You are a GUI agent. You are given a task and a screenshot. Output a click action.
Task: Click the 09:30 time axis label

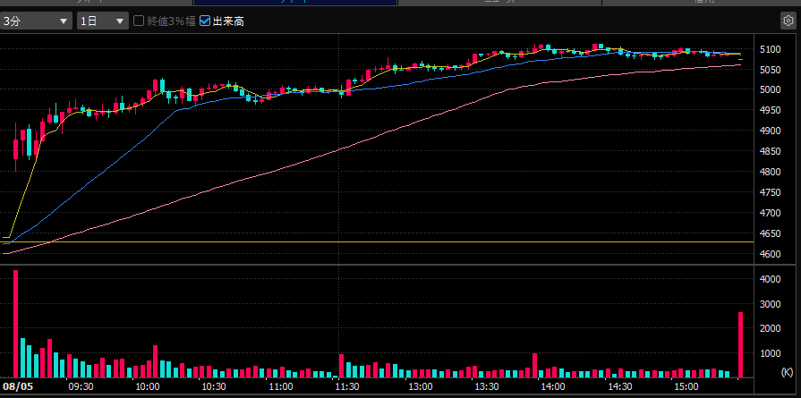[x=80, y=386]
